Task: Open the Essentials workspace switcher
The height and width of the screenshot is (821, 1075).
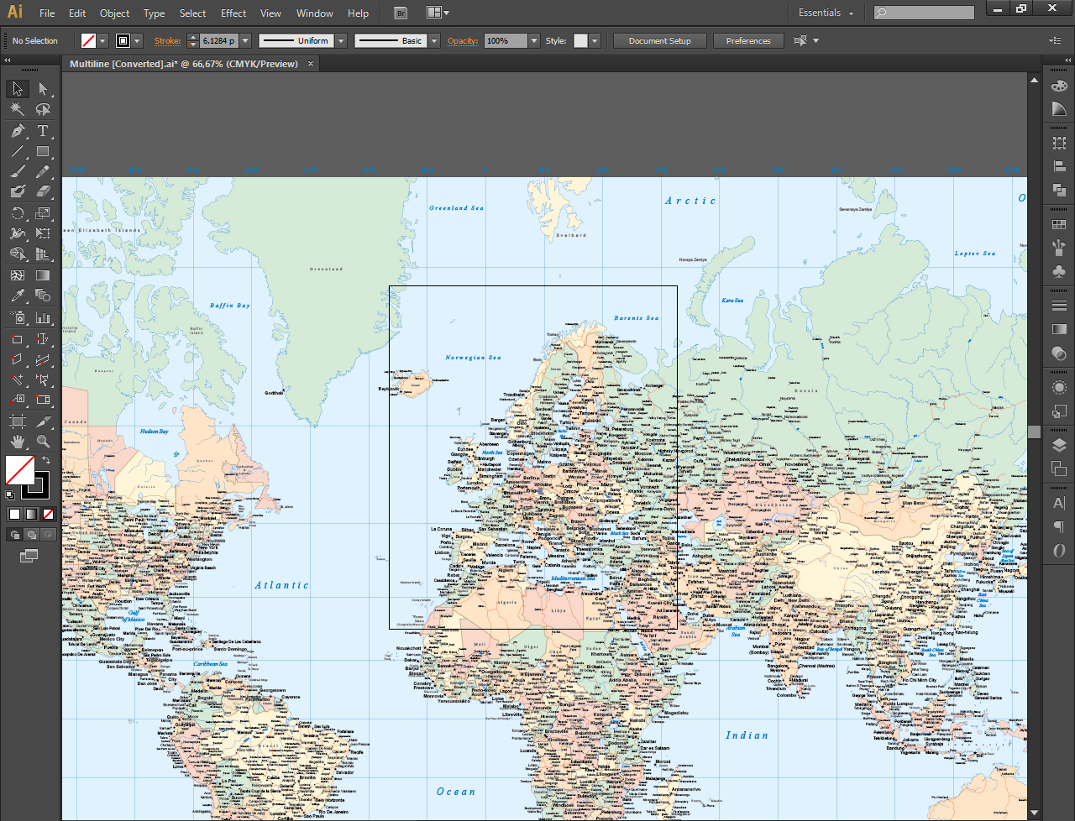Action: point(826,13)
